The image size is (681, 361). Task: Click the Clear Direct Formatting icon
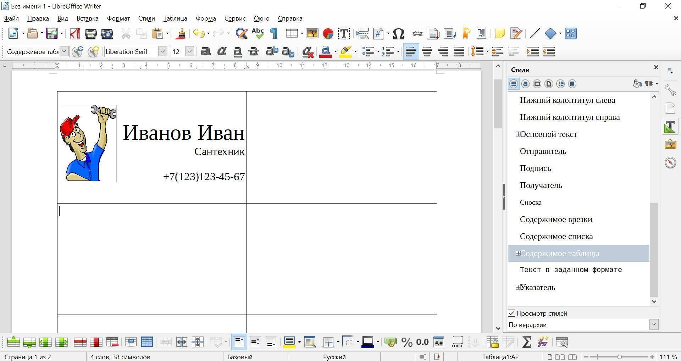coord(307,52)
